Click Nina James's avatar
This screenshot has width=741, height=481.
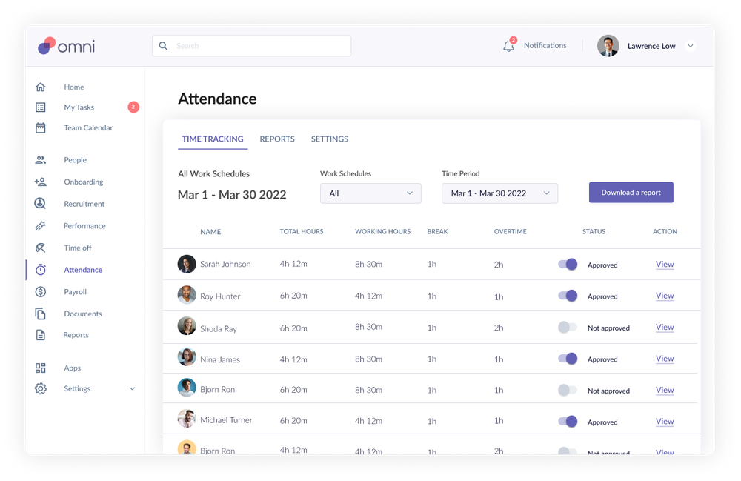pos(187,357)
